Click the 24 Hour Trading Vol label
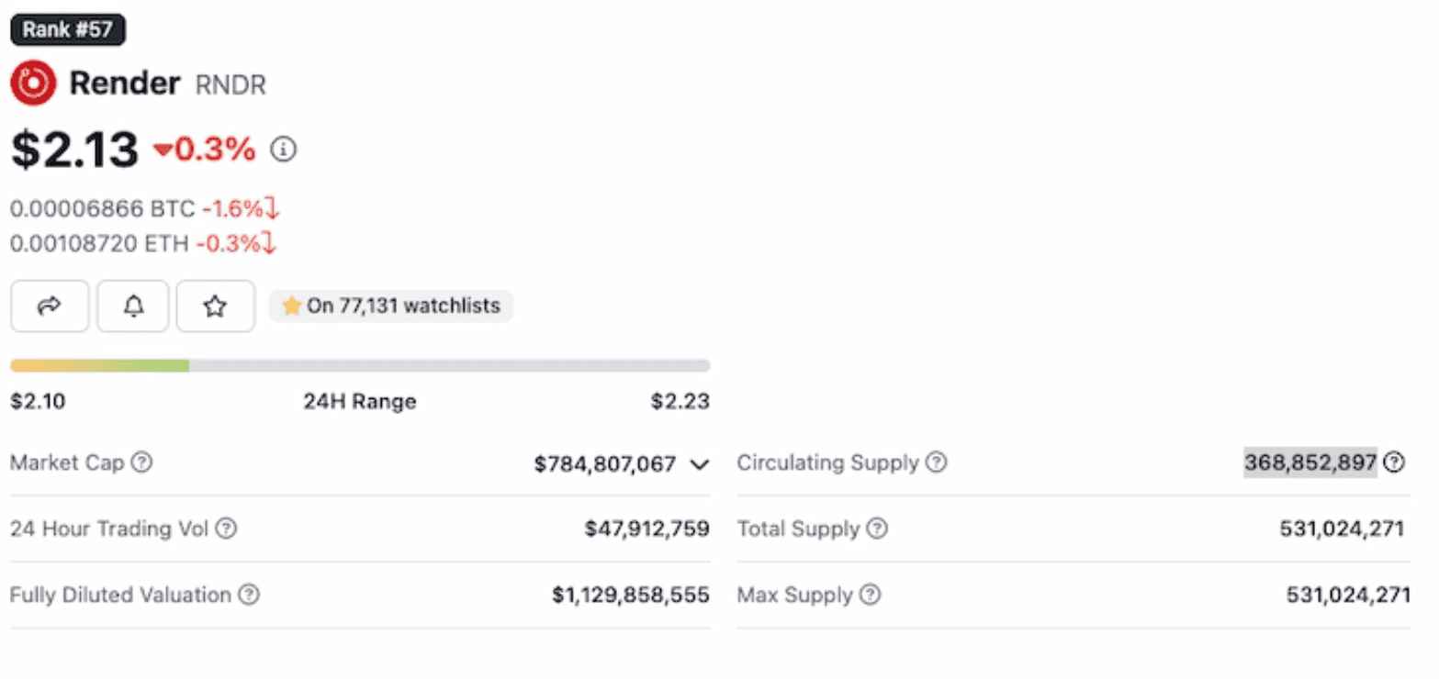Viewport: 1439px width, 679px height. coord(109,529)
